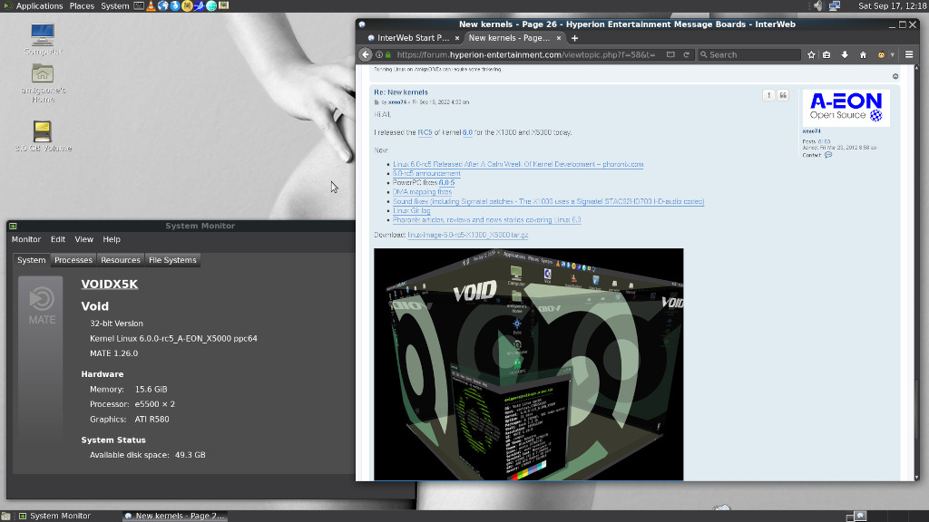
Task: Open amigaone's Home folder icon
Action: pos(43,74)
